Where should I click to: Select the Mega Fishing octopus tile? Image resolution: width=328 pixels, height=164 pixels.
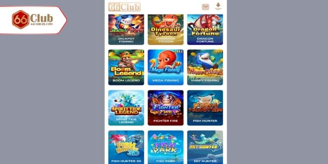[x=166, y=67]
